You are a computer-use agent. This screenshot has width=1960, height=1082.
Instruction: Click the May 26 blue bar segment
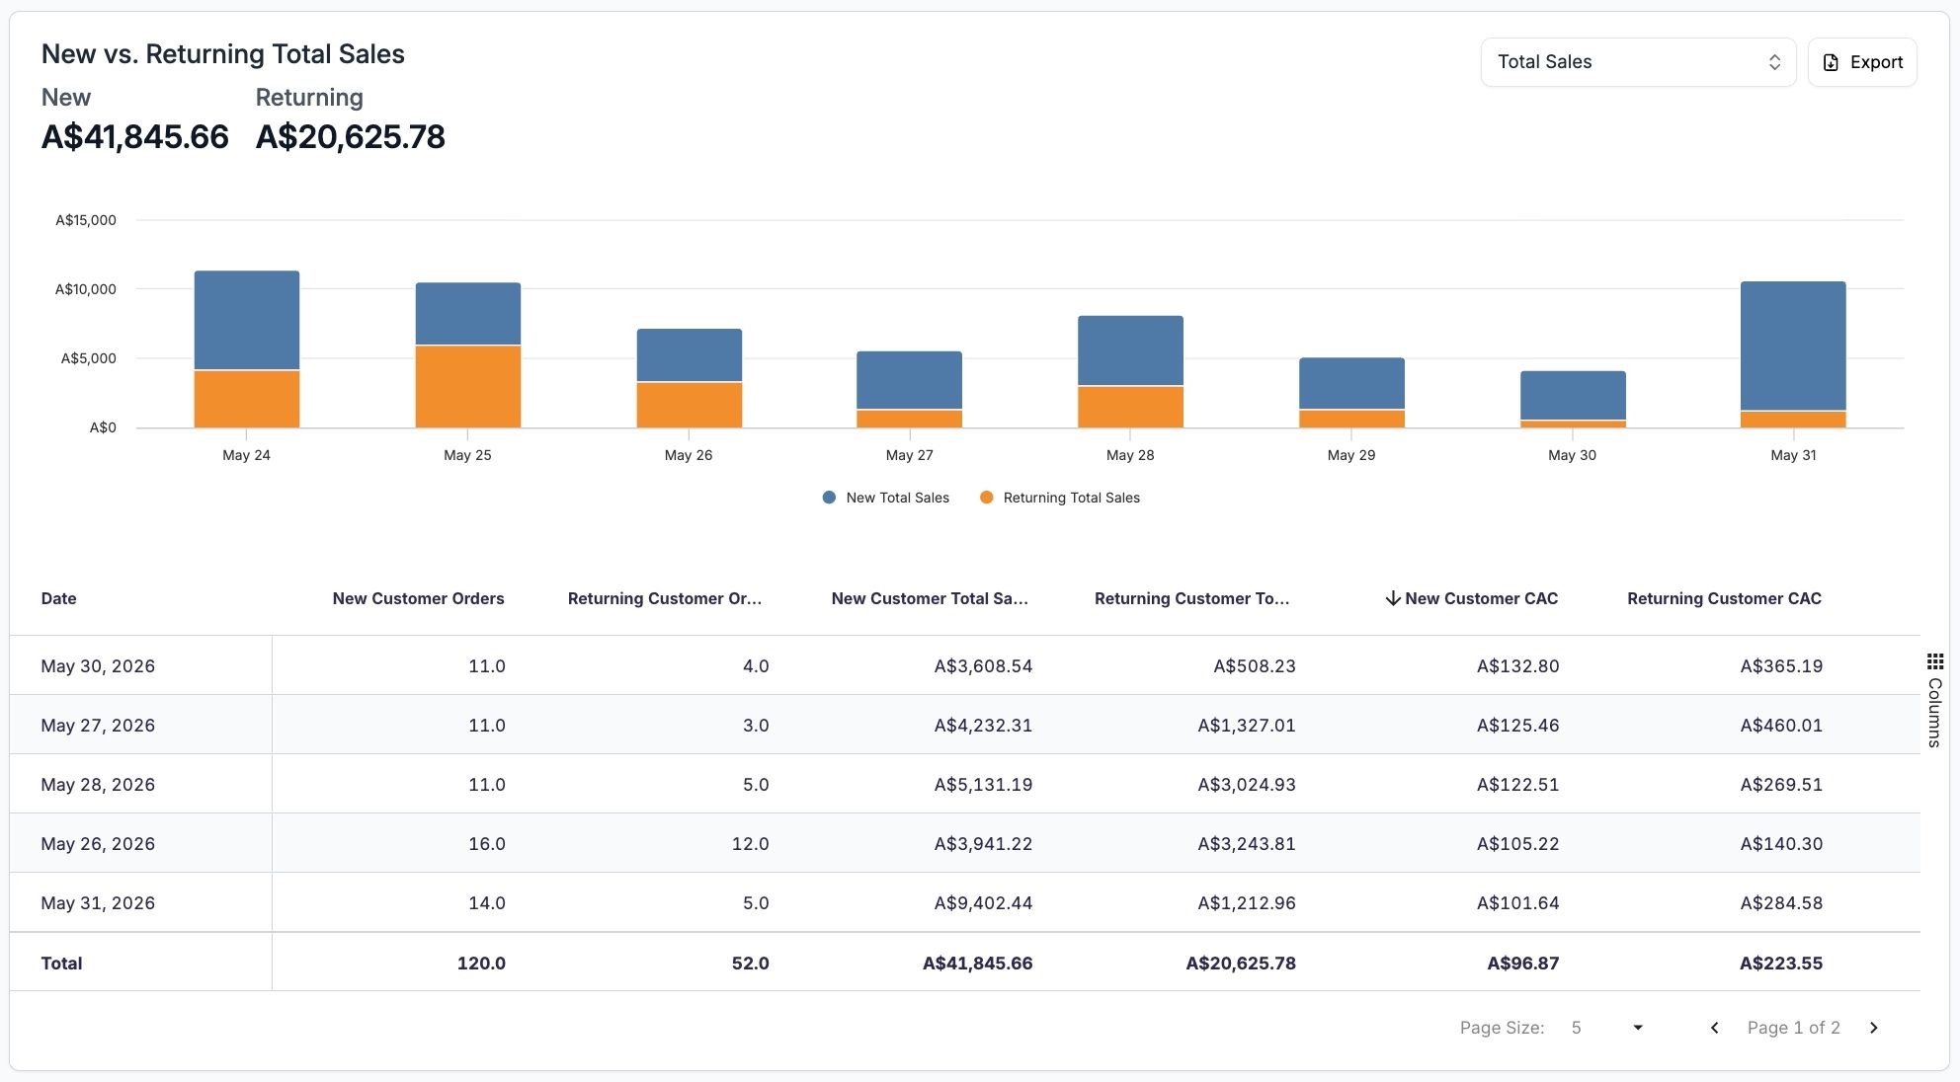pyautogui.click(x=690, y=355)
